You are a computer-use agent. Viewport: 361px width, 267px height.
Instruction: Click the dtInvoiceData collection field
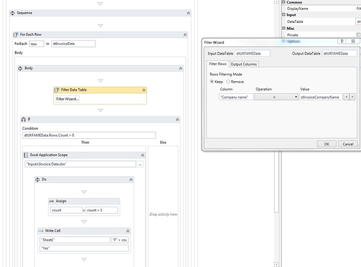73,44
